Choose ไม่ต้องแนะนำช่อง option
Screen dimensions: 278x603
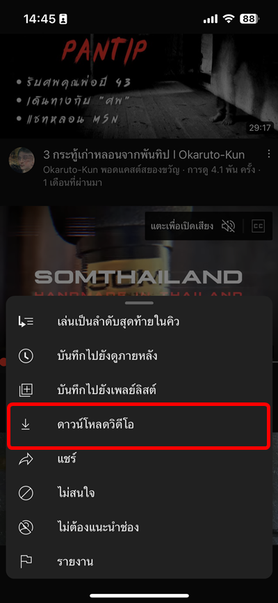pyautogui.click(x=139, y=527)
